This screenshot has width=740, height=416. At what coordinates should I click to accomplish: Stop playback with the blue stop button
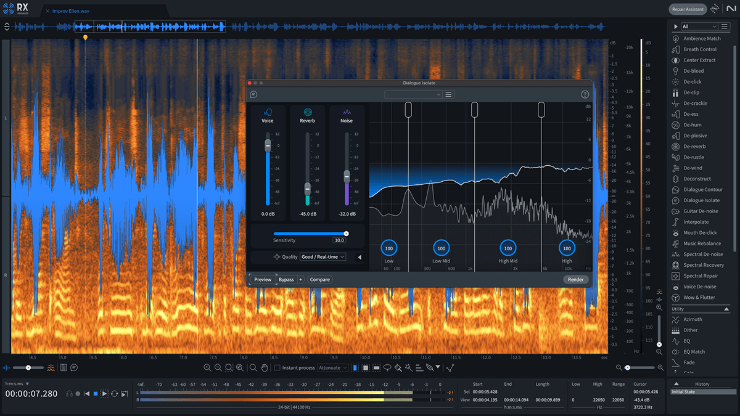coord(96,393)
